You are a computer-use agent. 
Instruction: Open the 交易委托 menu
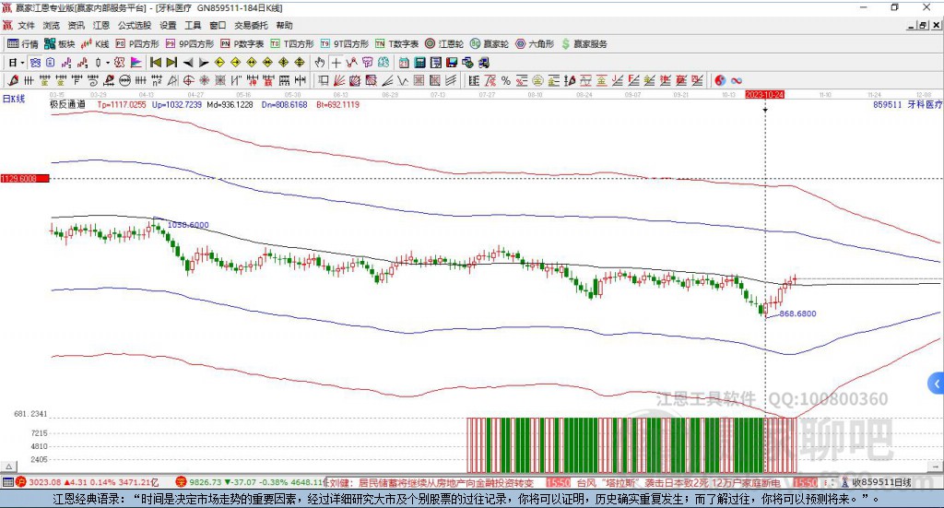(251, 26)
